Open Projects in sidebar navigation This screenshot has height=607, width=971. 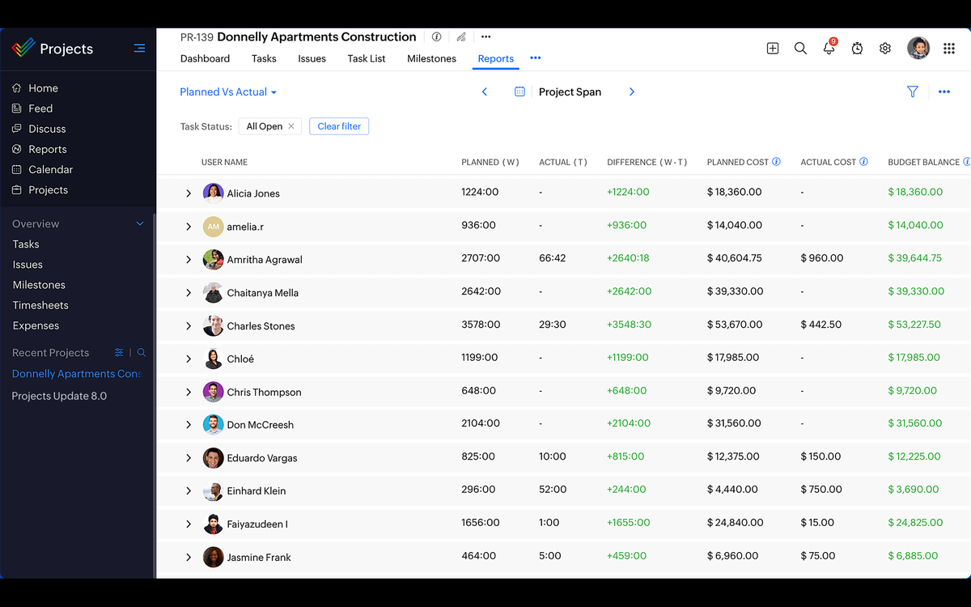48,189
